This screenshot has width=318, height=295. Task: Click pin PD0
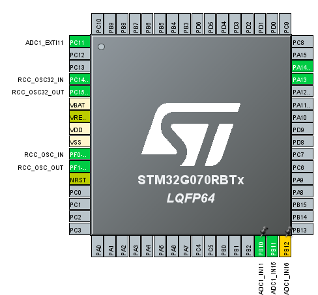[272, 24]
